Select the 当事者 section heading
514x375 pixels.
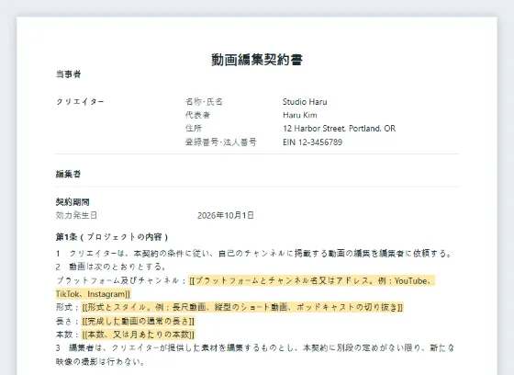(68, 74)
